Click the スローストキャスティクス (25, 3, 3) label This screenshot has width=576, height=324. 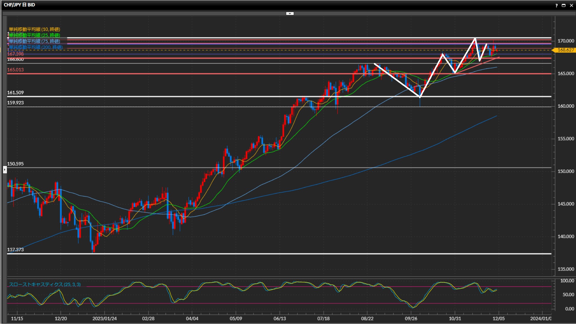(45, 284)
